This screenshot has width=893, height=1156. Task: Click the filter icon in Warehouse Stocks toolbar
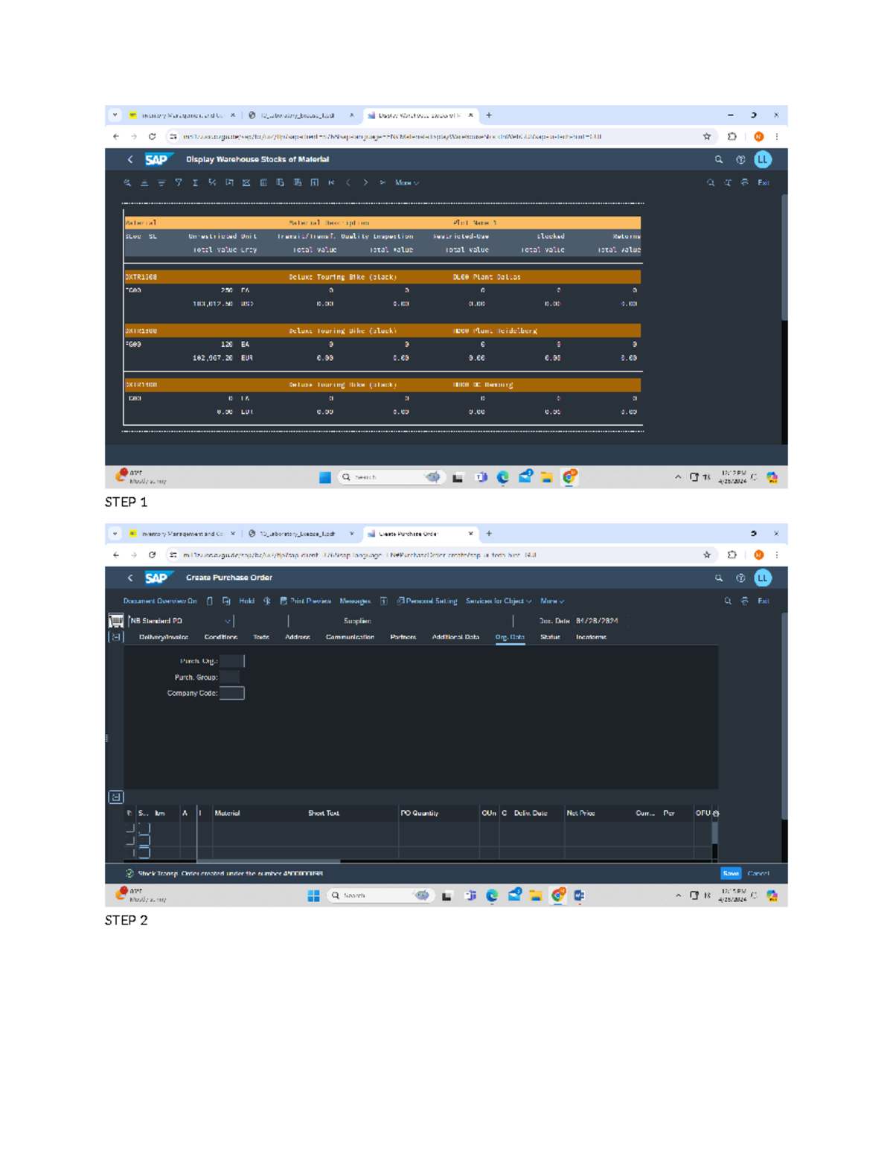click(179, 182)
